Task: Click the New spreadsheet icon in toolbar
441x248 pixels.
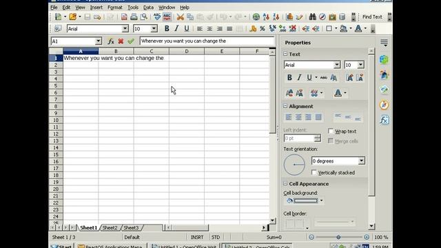Action: click(58, 17)
